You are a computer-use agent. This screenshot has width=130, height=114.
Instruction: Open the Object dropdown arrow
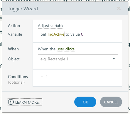(114, 59)
